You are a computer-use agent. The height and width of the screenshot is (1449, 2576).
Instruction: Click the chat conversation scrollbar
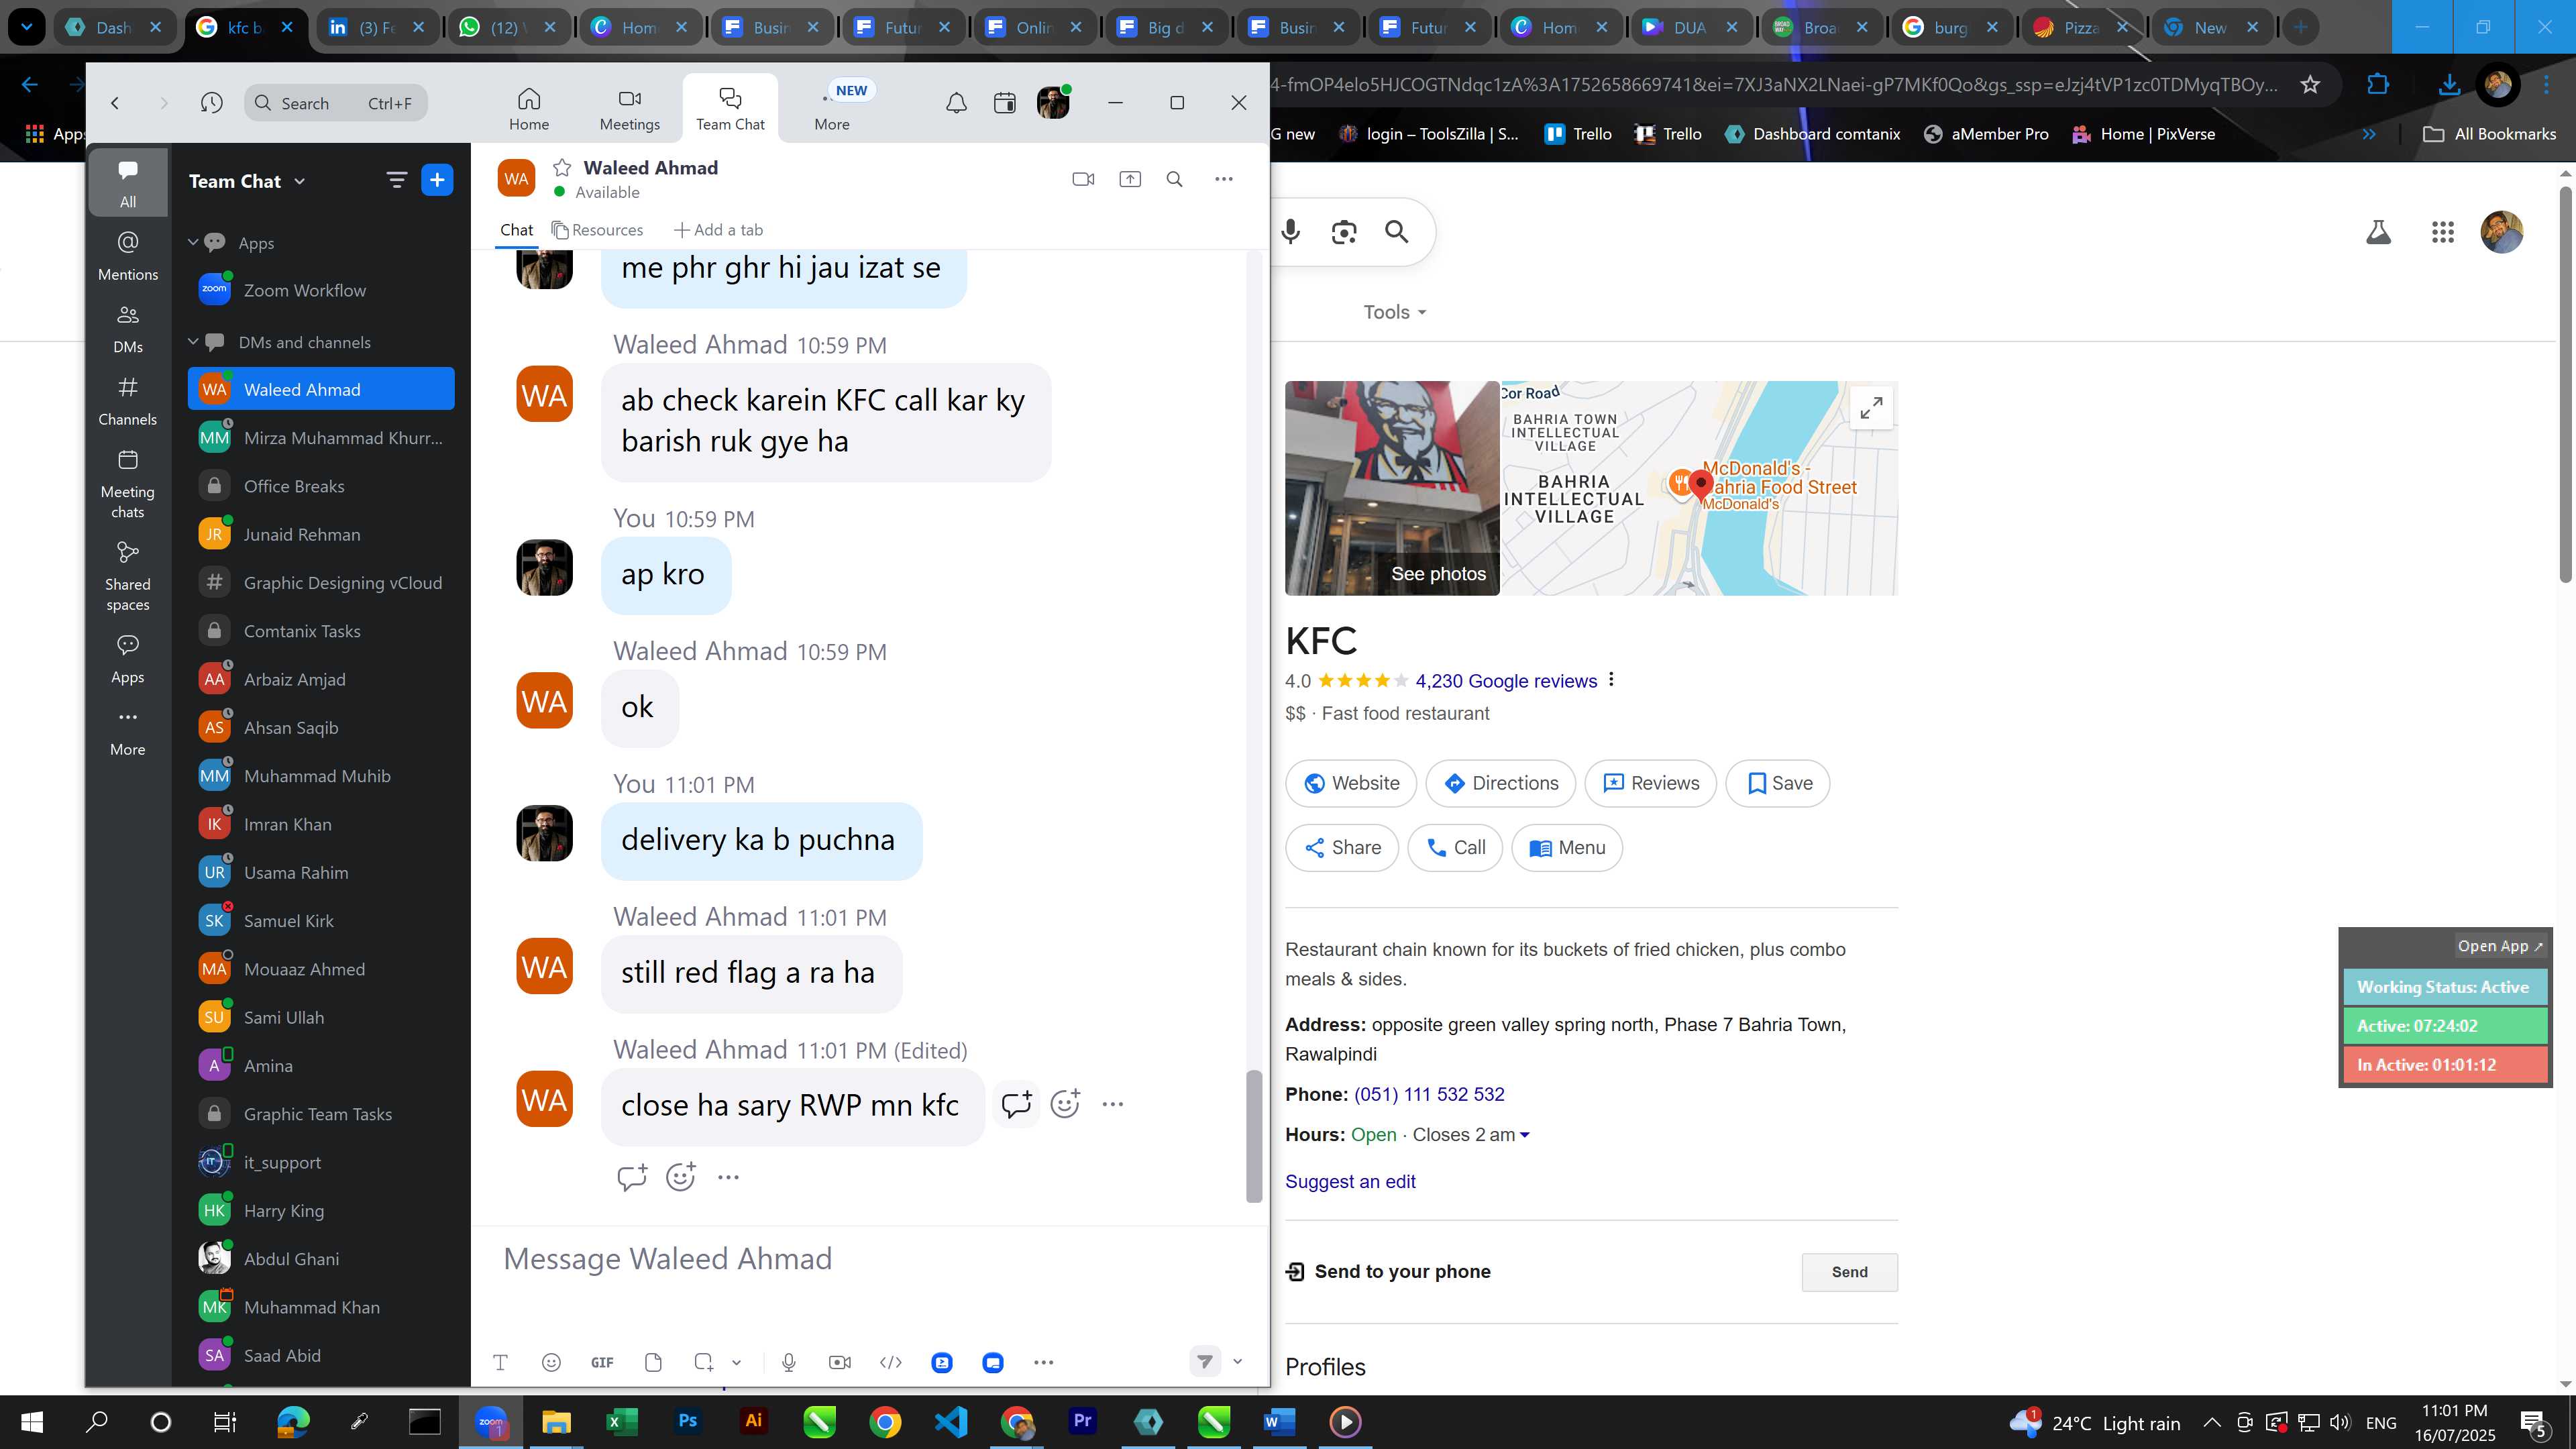pos(1253,1135)
